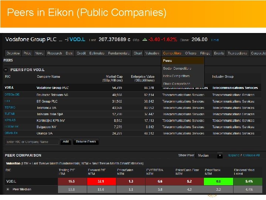Viewport: 266px width, 200px height.
Task: Open the VOD.L ticker link in header
Action: tap(77, 40)
